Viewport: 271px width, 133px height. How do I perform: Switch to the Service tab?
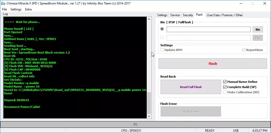pyautogui.click(x=175, y=15)
